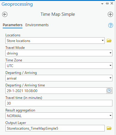
Task: Click the Time Map Simple title
Action: click(x=58, y=14)
